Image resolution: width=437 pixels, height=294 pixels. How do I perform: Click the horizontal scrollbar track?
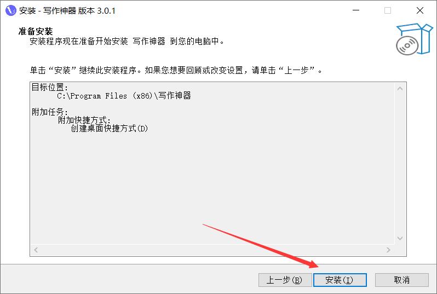pos(212,250)
